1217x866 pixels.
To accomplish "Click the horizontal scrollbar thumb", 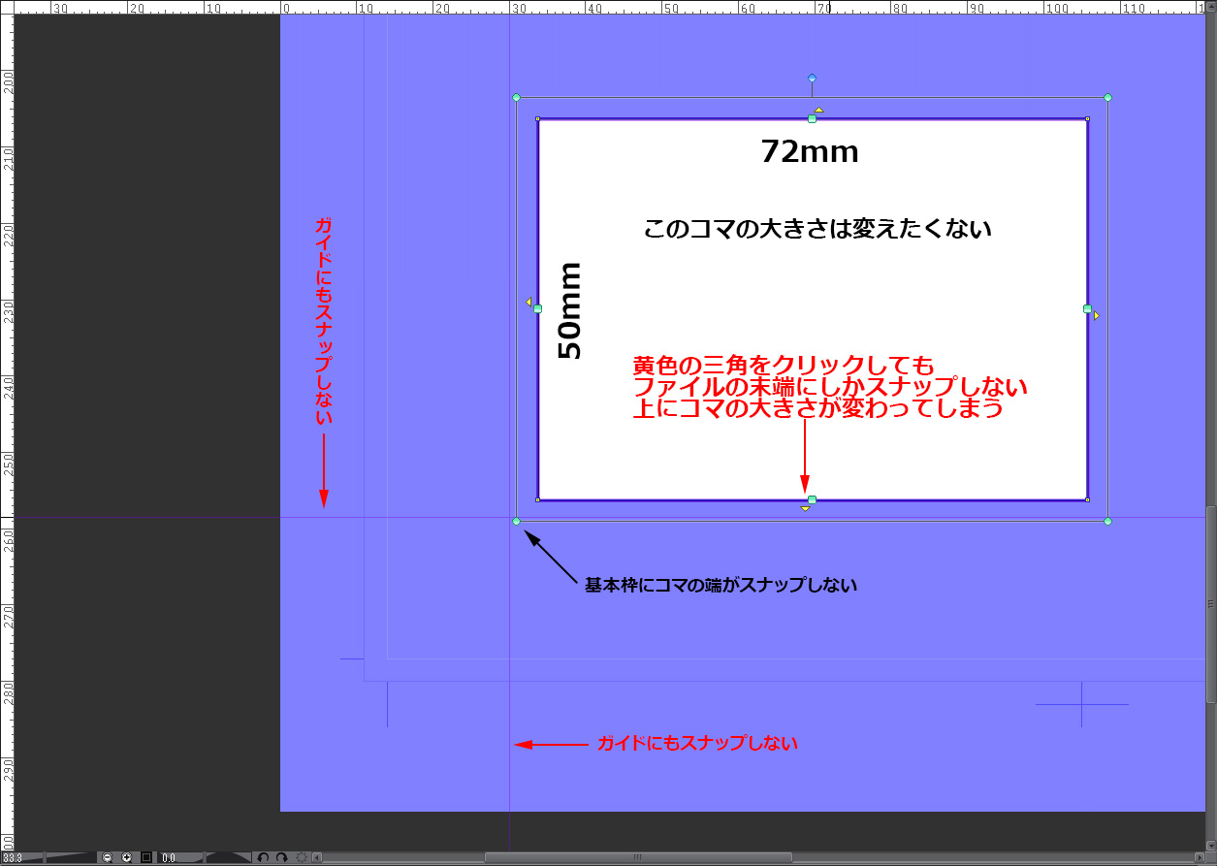I will (x=637, y=857).
